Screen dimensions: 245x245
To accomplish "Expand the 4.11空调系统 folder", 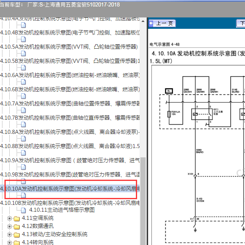I will tap(9, 219).
